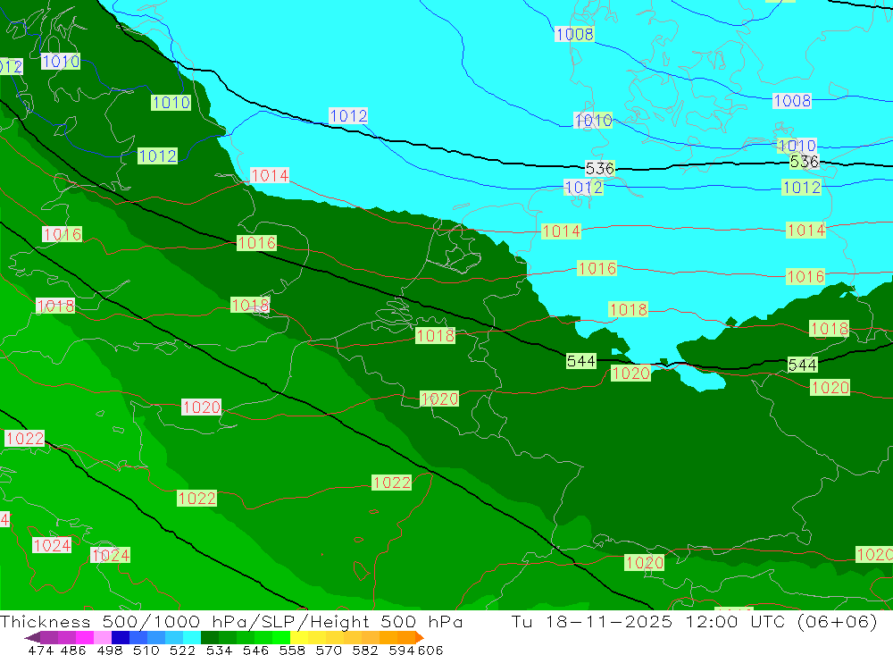
Task: Click the '558' legend value
Action: pyautogui.click(x=292, y=650)
